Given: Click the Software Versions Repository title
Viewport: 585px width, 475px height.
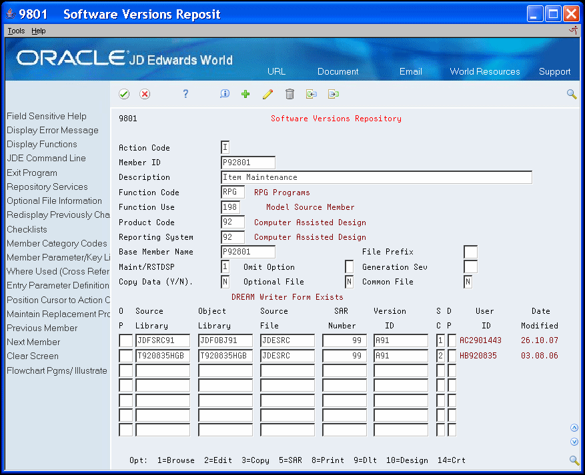Looking at the screenshot, I should 336,119.
